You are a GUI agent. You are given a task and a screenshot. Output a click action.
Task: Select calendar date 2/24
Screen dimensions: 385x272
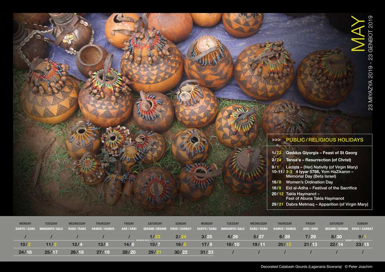(181, 237)
